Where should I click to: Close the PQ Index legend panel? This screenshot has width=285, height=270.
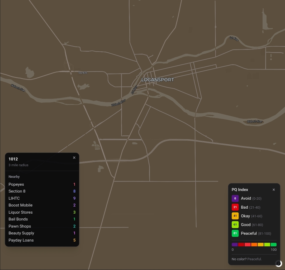(x=274, y=190)
